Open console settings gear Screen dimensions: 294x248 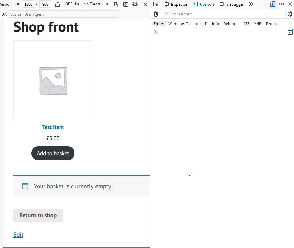point(290,14)
